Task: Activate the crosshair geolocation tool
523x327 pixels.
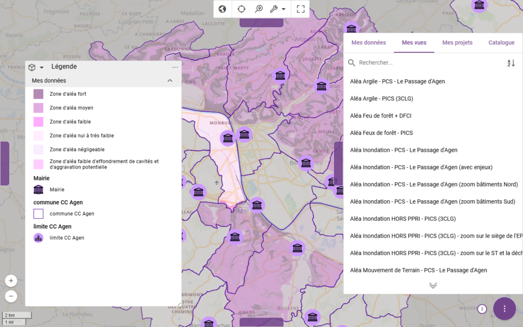Action: click(241, 9)
